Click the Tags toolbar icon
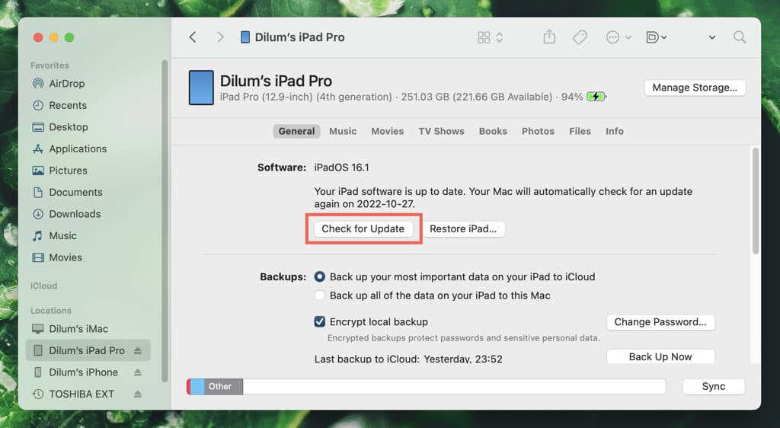Screen dimensions: 780x428 (x=580, y=37)
